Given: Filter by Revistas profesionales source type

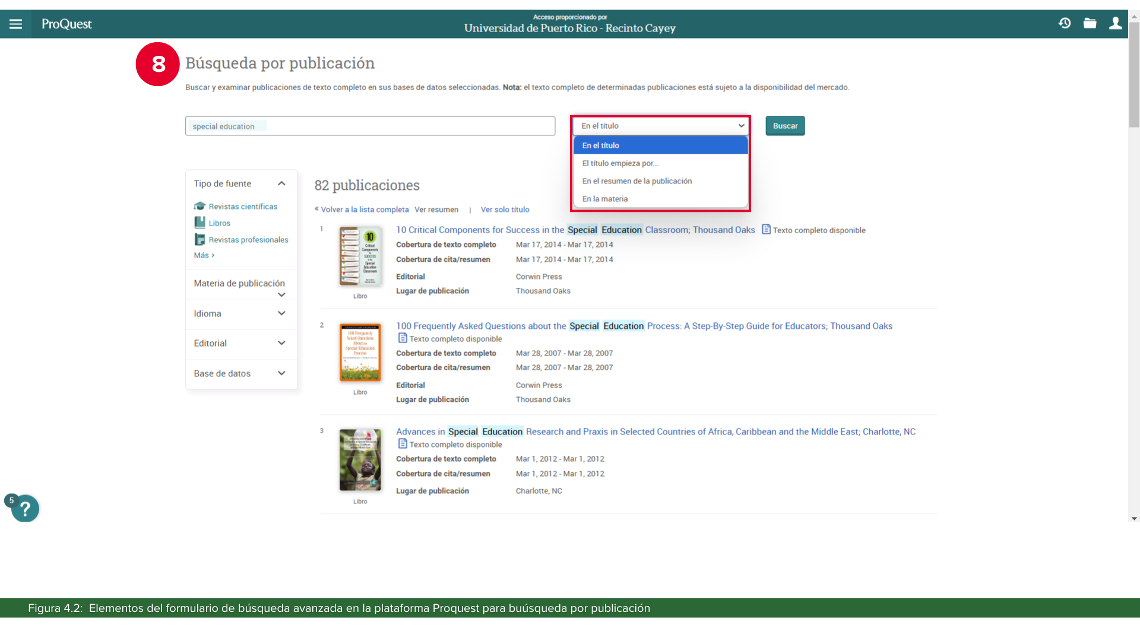Looking at the screenshot, I should (x=248, y=240).
